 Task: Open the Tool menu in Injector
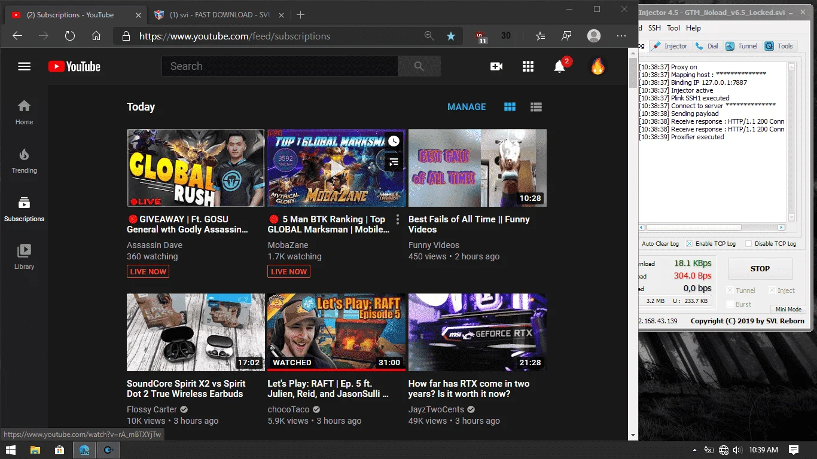[x=673, y=28]
